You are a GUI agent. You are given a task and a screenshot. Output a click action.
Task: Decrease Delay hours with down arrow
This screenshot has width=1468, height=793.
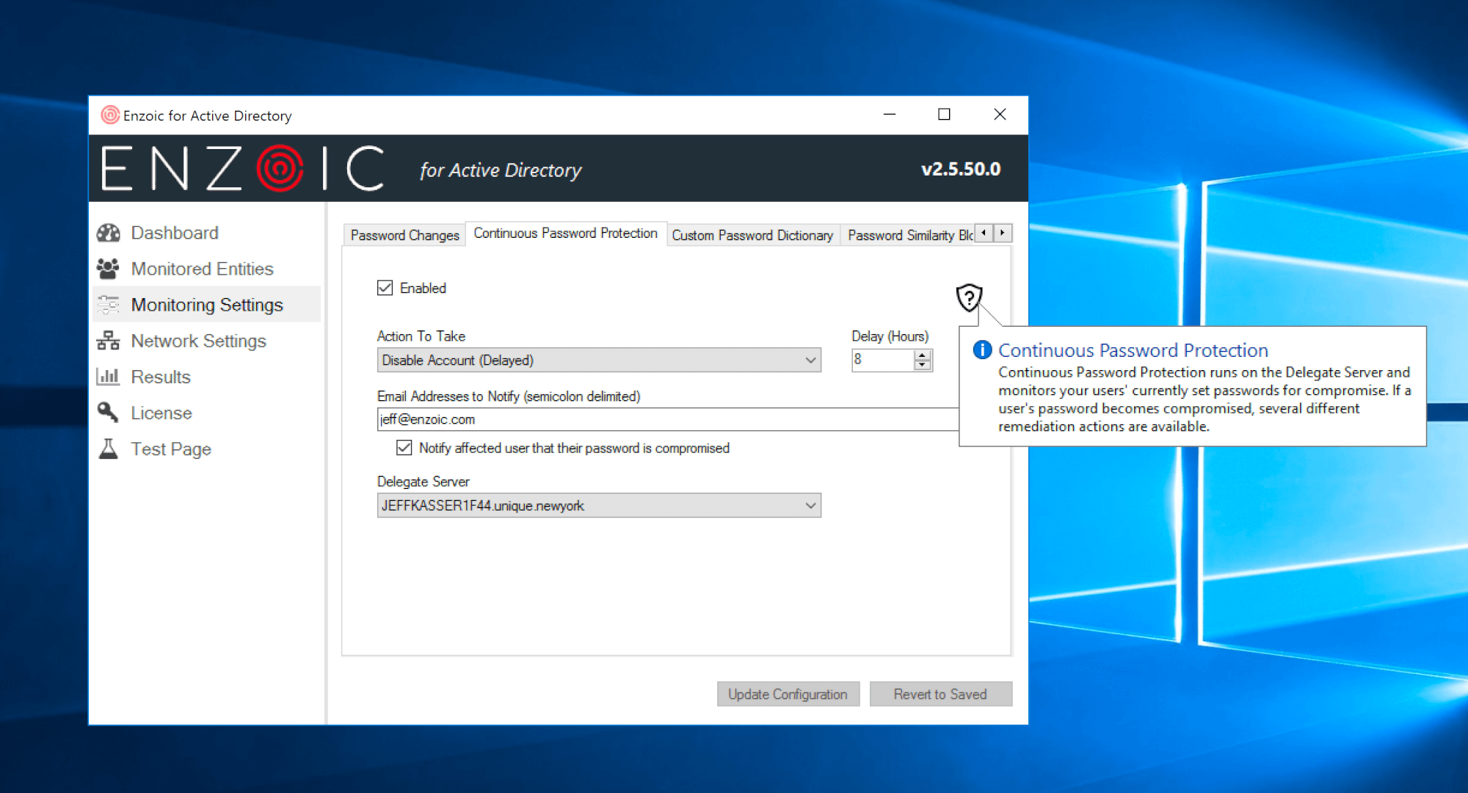pos(923,365)
